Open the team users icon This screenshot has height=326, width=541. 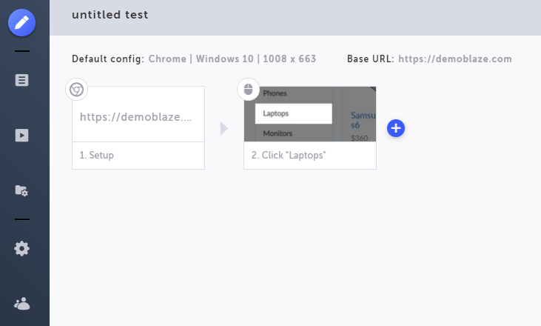[x=21, y=304]
